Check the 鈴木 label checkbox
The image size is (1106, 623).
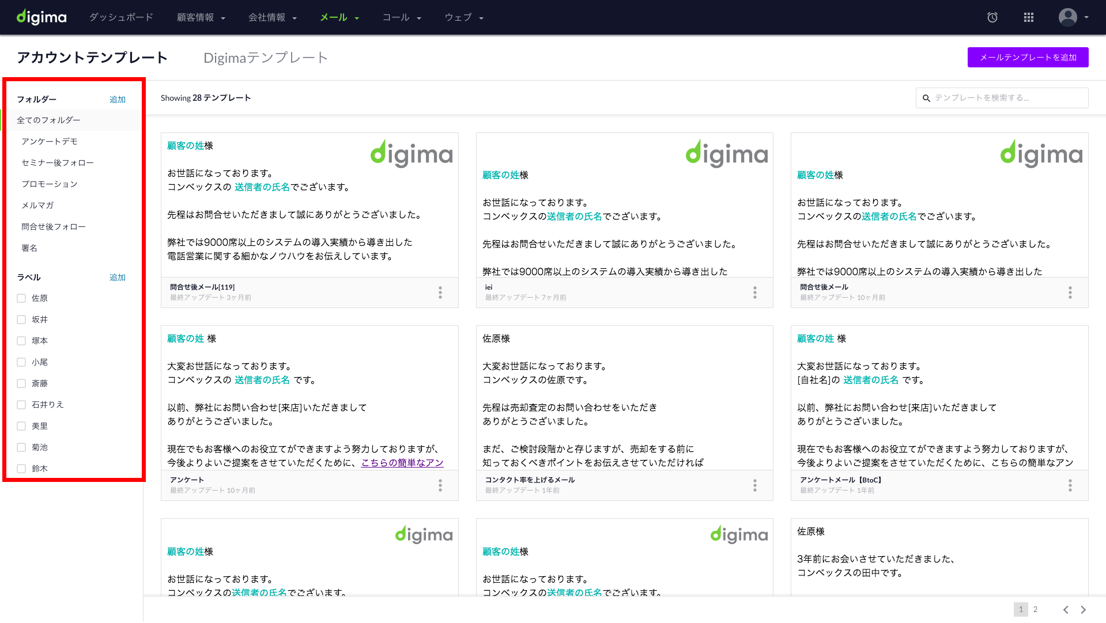pos(21,469)
